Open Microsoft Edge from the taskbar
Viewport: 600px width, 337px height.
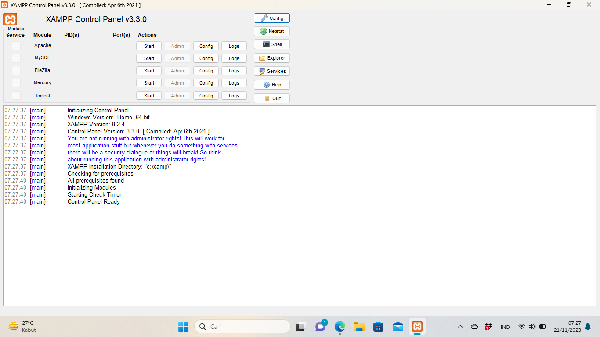[x=340, y=326]
